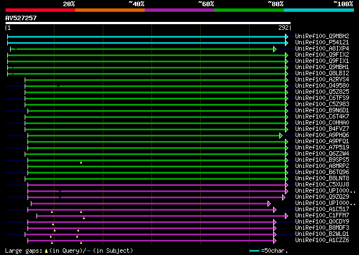This screenshot has height=255, width=359.
Task: Click the purple ~60% identity legend segment
Action: [179, 10]
